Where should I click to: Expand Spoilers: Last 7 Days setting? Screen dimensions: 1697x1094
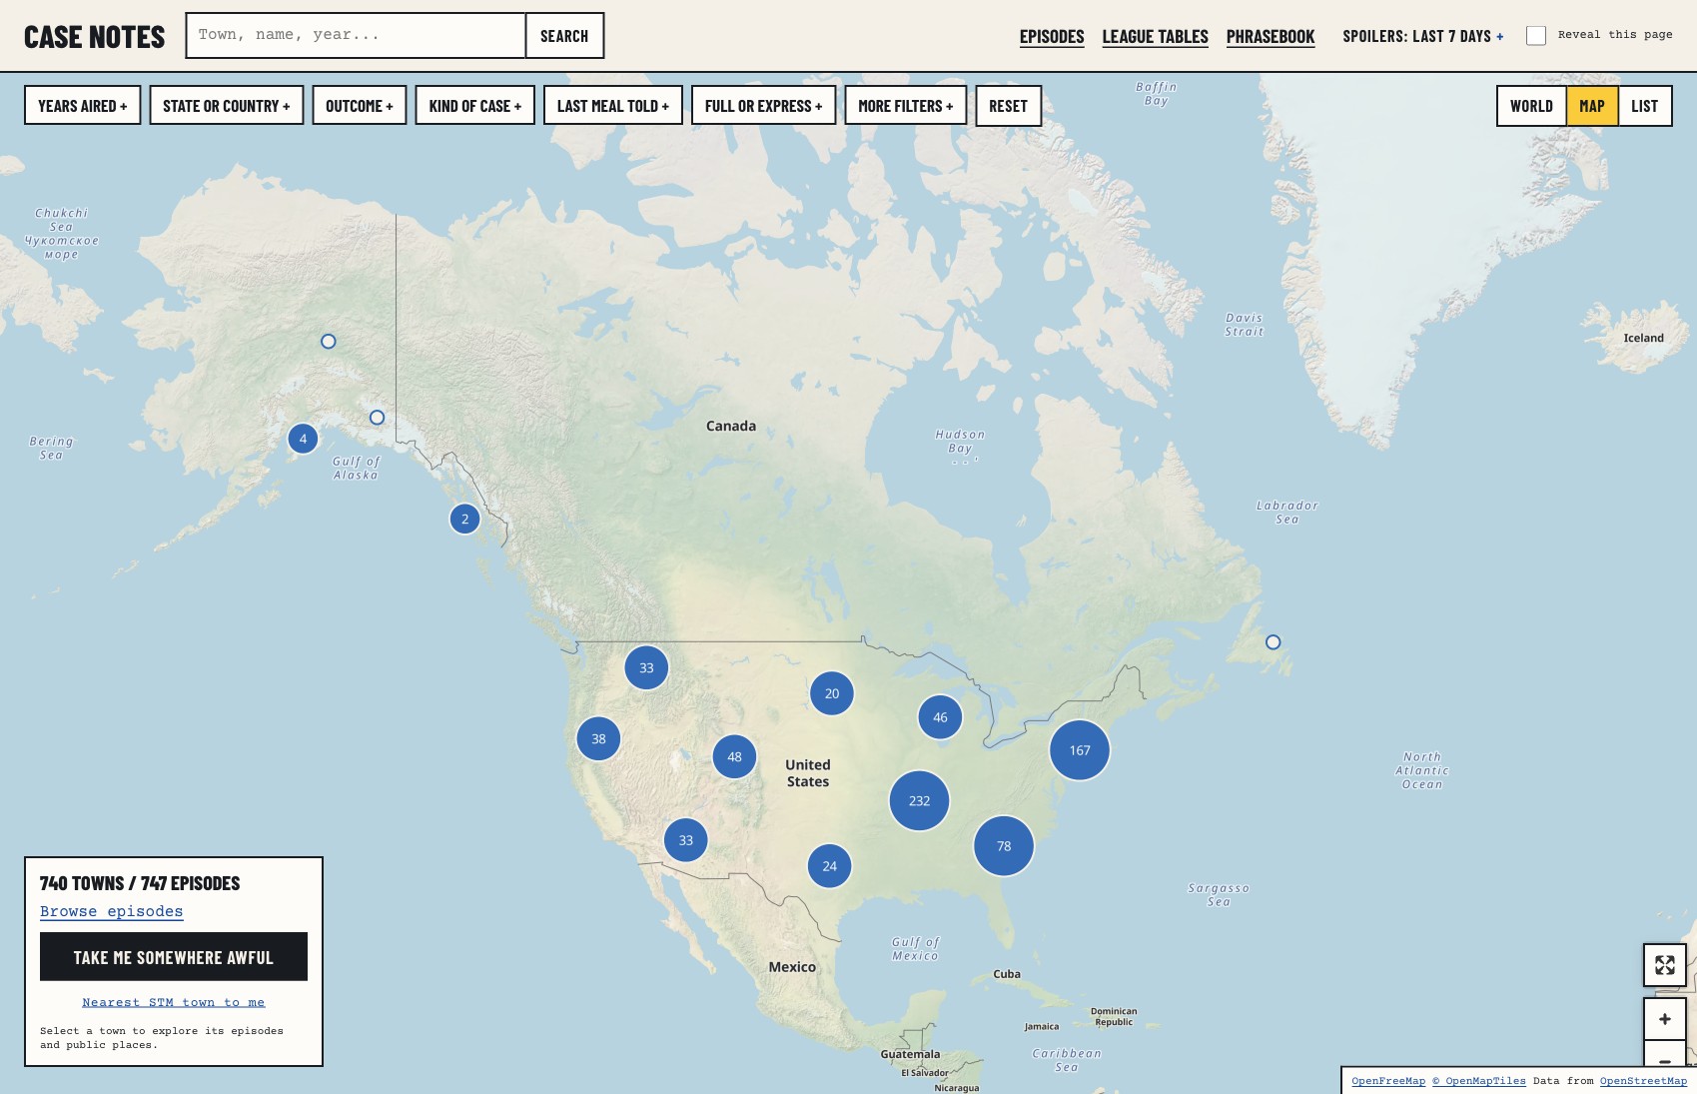[1423, 36]
